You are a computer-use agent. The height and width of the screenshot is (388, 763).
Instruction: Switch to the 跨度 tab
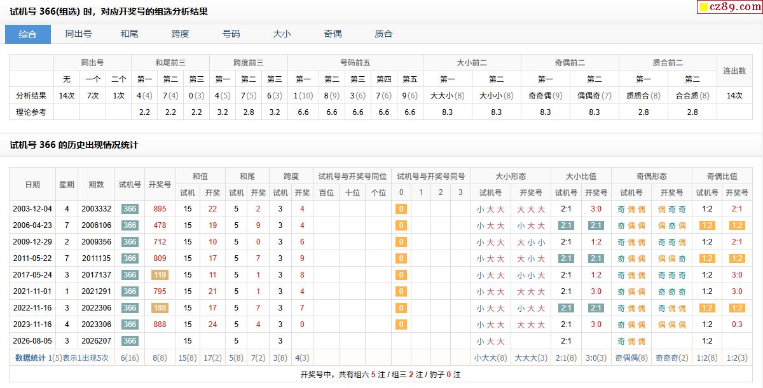[181, 34]
